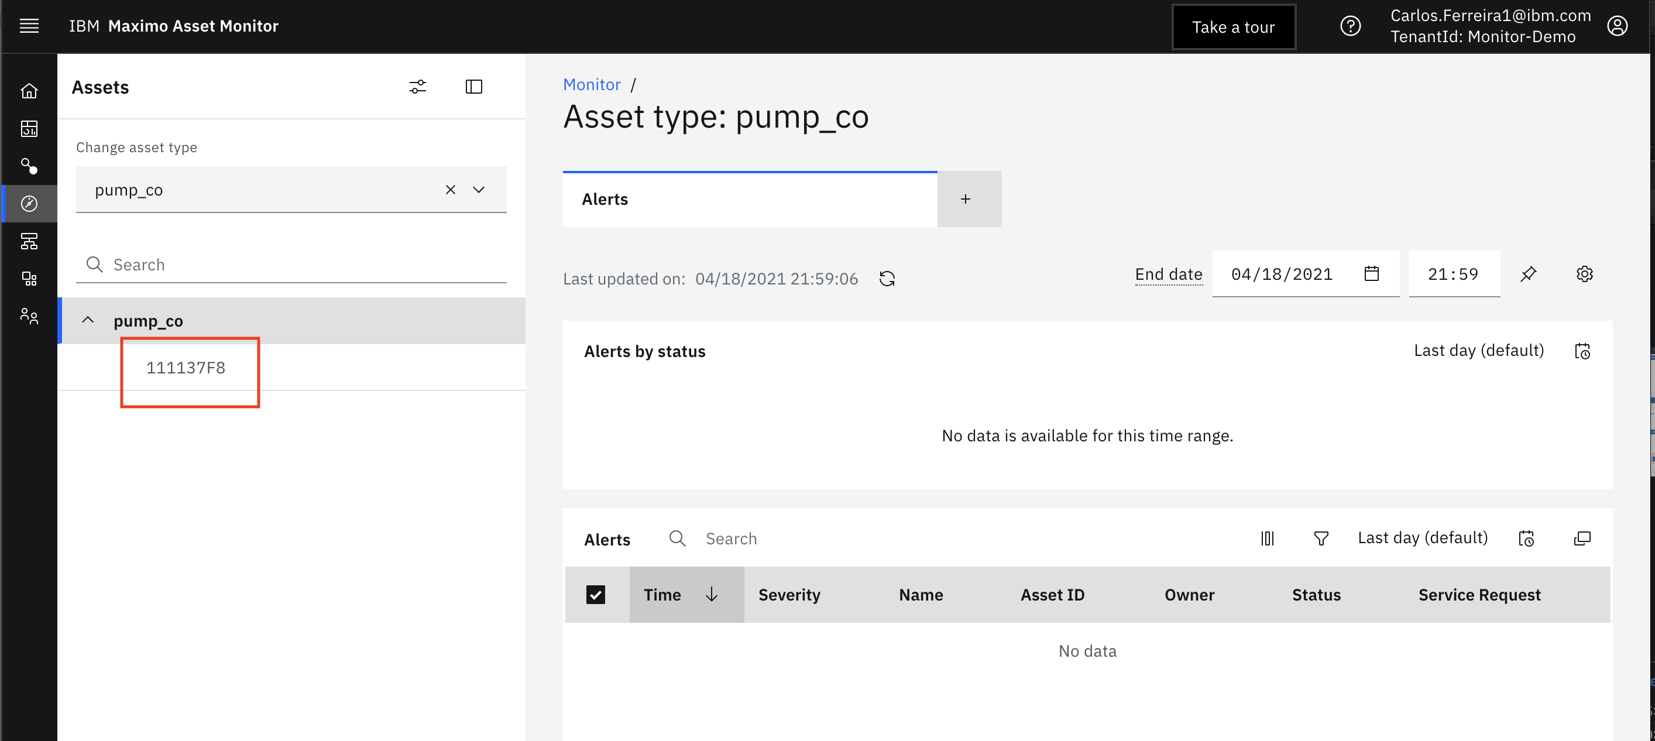
Task: Open the End date calendar picker
Action: [x=1371, y=274]
